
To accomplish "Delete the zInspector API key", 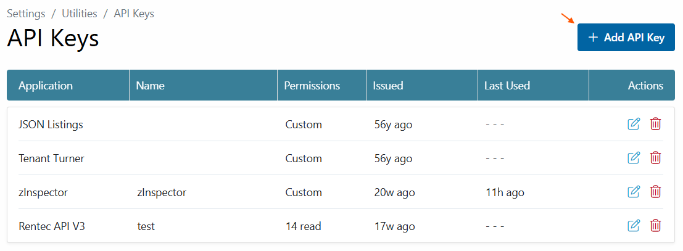I will point(656,192).
